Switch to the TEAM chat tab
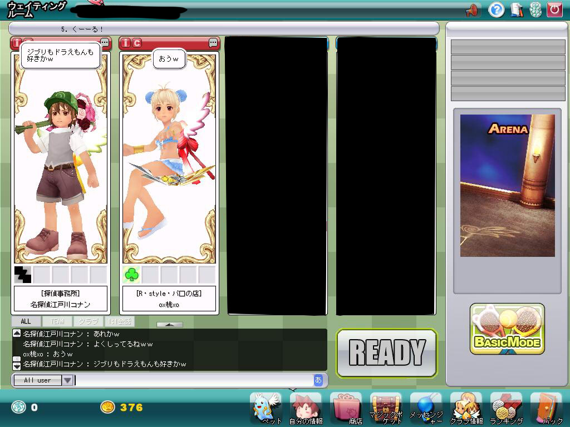This screenshot has height=427, width=570. 57,321
